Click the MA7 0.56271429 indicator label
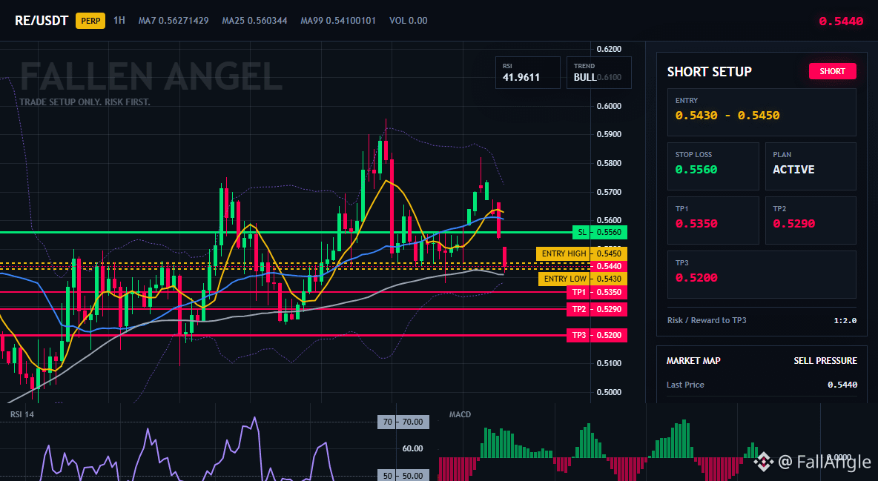878x481 pixels. coord(174,20)
